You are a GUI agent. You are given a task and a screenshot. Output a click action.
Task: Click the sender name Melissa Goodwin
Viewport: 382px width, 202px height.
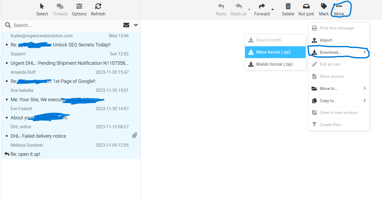(27, 145)
